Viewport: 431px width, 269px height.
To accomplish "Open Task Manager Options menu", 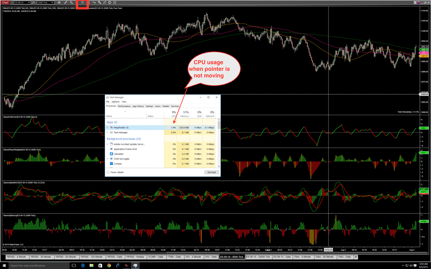I will click(115, 102).
